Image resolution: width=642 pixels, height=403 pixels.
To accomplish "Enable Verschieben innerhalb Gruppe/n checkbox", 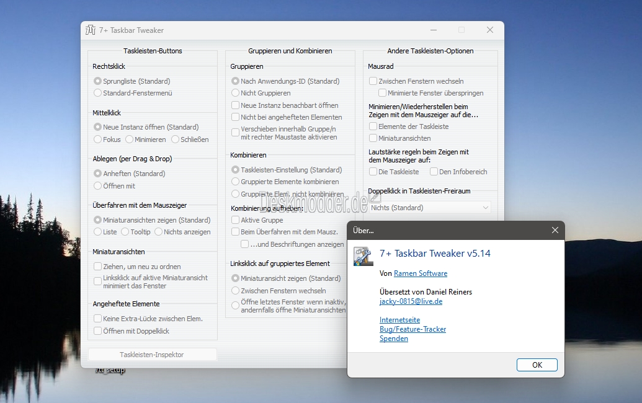I will (x=235, y=133).
